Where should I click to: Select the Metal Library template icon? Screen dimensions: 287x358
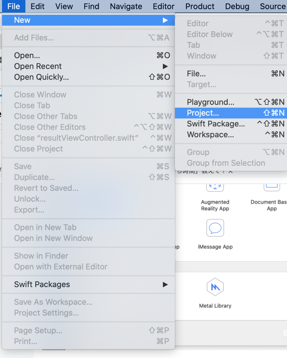[x=215, y=287]
